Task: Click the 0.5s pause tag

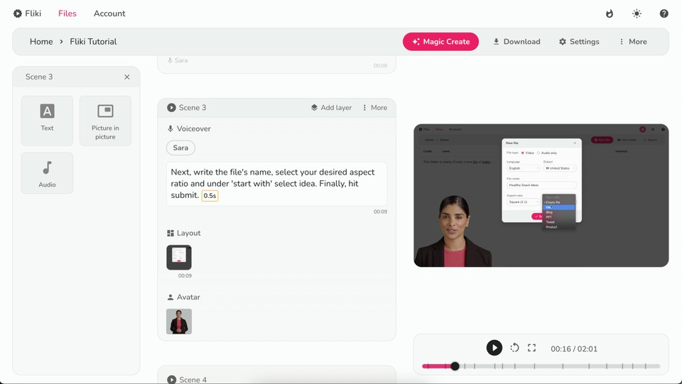Action: click(210, 196)
